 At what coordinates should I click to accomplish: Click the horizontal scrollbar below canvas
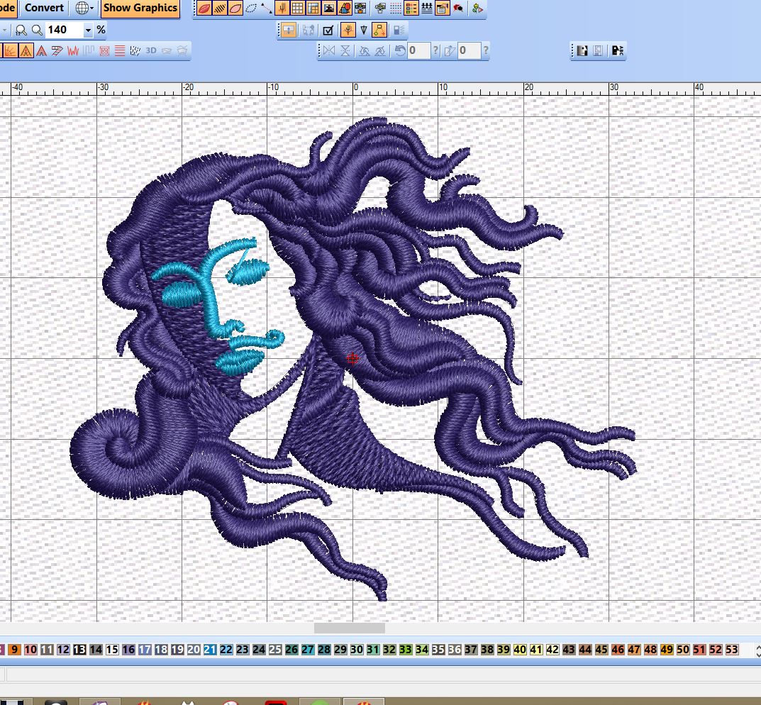coord(350,628)
